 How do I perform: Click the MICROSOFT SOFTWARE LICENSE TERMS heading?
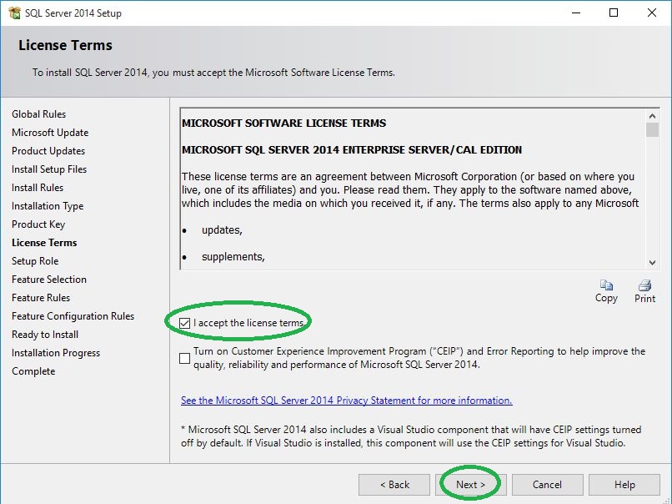click(283, 123)
